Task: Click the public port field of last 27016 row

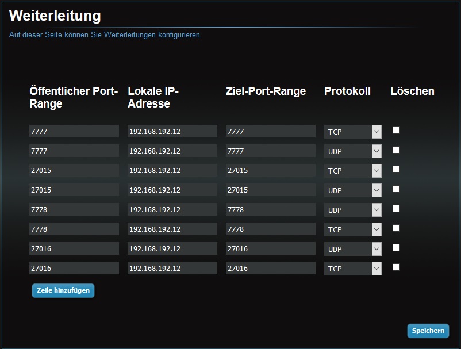Action: [74, 268]
